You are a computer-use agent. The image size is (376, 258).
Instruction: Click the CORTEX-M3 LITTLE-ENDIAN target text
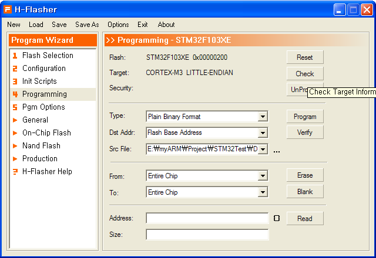(189, 73)
